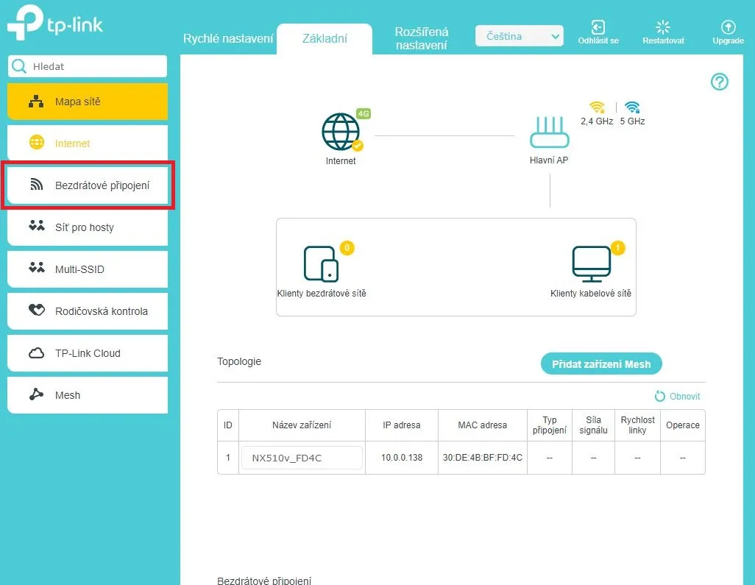Click the 2,4 GHz Wi-Fi icon
The image size is (755, 585).
coord(597,107)
